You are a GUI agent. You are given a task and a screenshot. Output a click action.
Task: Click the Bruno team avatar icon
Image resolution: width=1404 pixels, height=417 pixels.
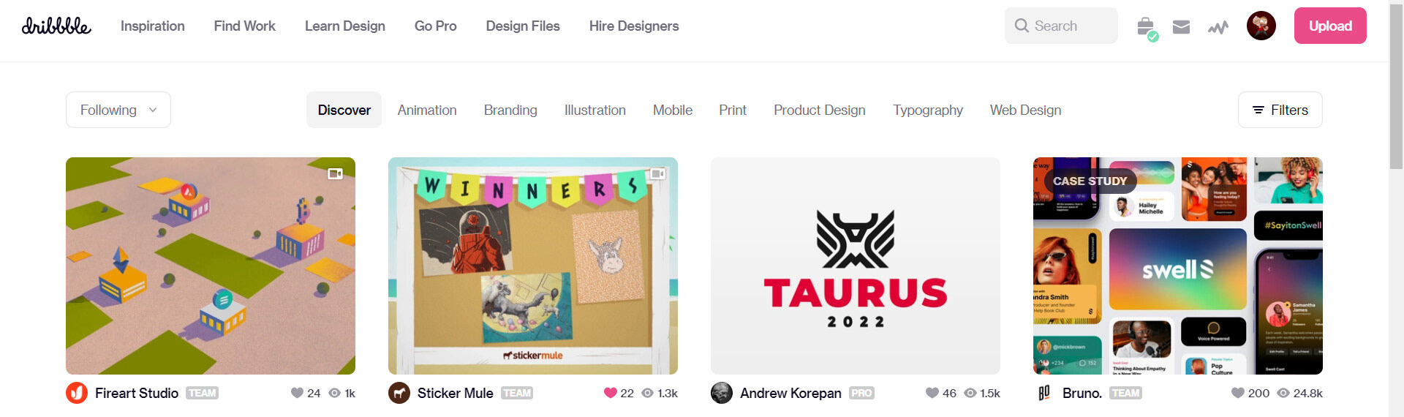(1044, 393)
